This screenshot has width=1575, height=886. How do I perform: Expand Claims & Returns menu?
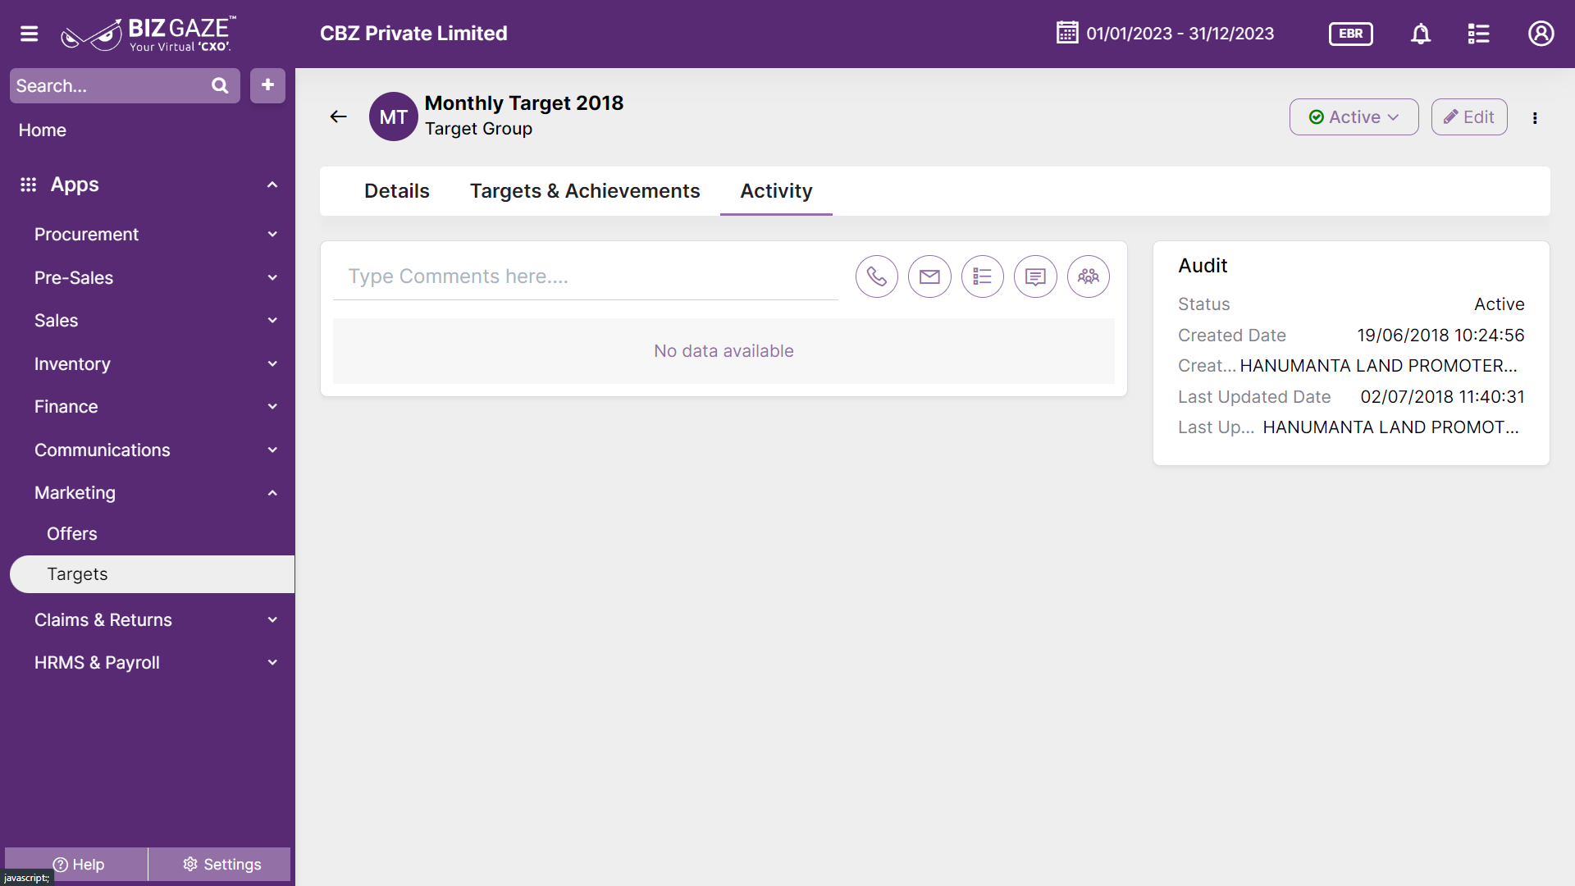tap(156, 620)
